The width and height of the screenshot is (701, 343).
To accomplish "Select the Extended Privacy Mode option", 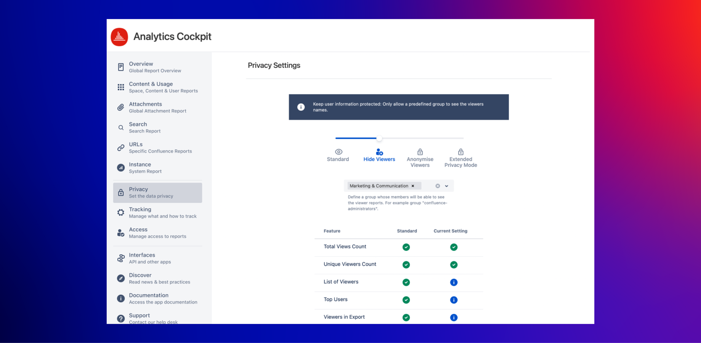I will [460, 157].
